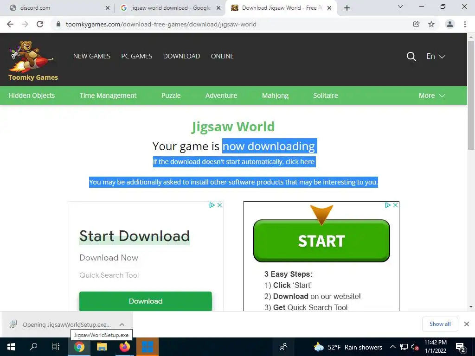Close the jigsaw world download Google tab

coord(218,8)
